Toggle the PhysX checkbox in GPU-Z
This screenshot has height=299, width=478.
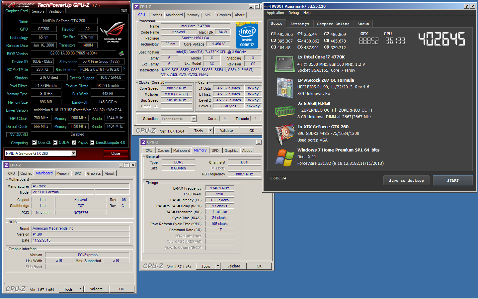pos(74,143)
